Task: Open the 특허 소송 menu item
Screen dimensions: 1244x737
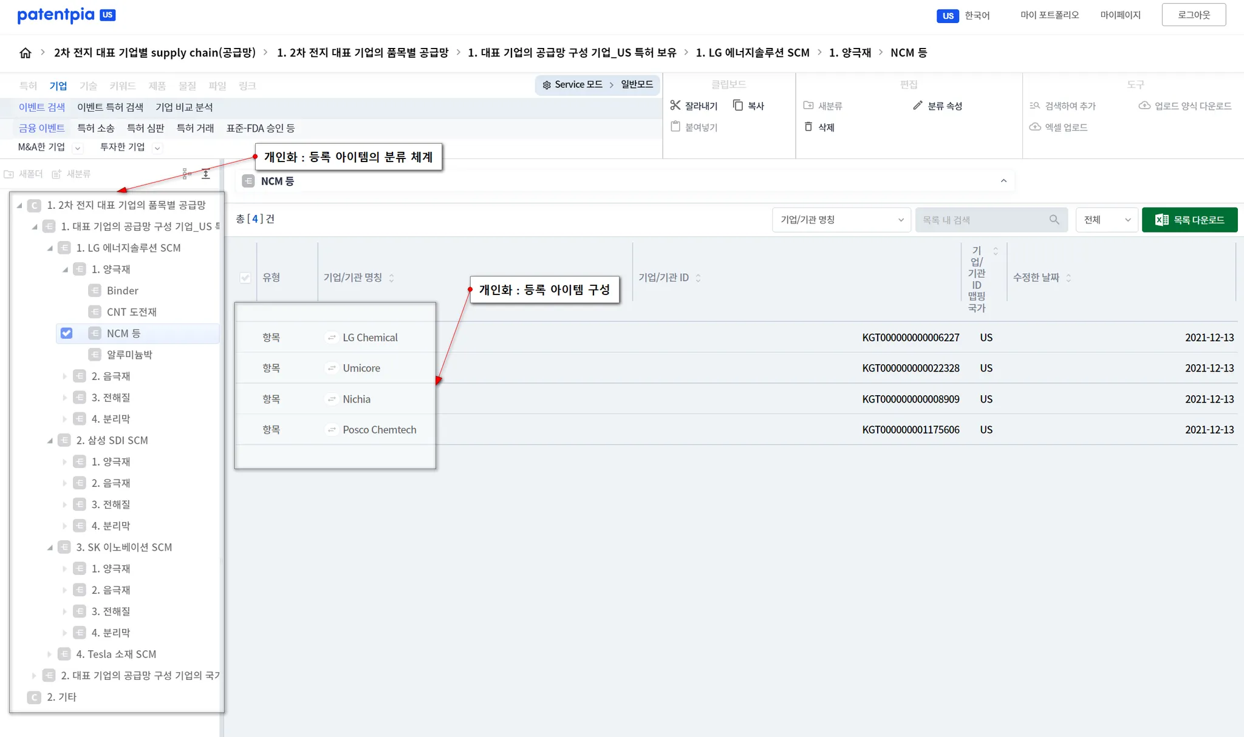Action: pos(95,128)
